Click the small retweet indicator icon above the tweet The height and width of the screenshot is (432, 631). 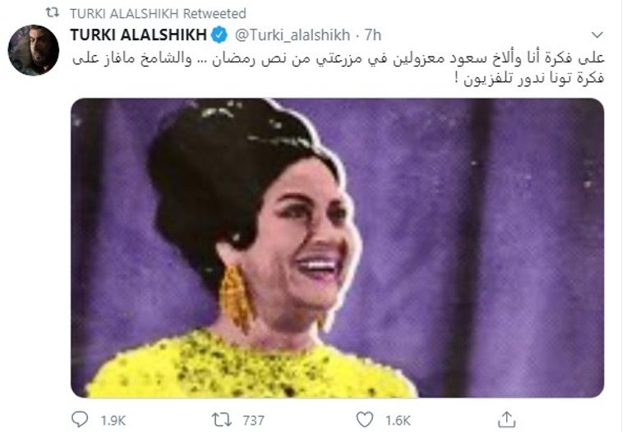pos(53,13)
